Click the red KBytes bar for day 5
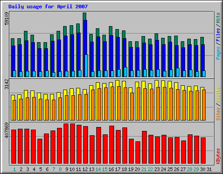Image resolution: width=223 pixels, height=174 pixels. pos(40,151)
